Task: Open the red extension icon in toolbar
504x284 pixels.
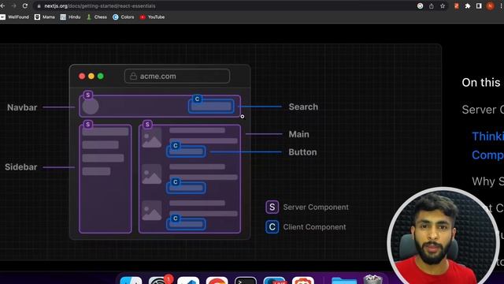Action: 457,6
